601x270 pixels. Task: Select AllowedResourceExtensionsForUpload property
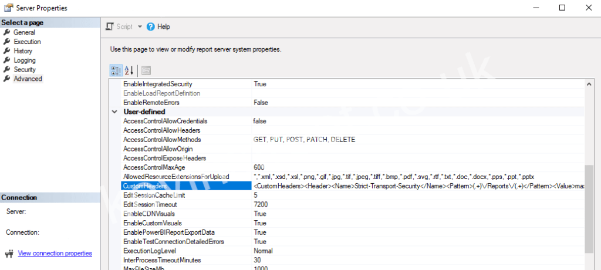[x=176, y=177]
